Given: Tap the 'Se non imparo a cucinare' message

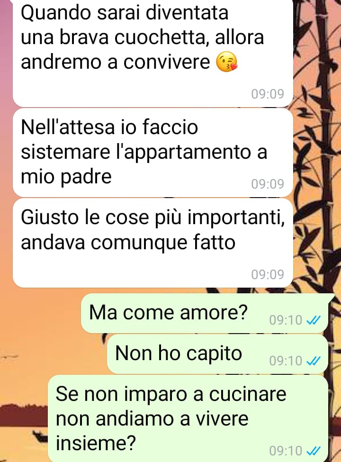Looking at the screenshot, I should 188,418.
